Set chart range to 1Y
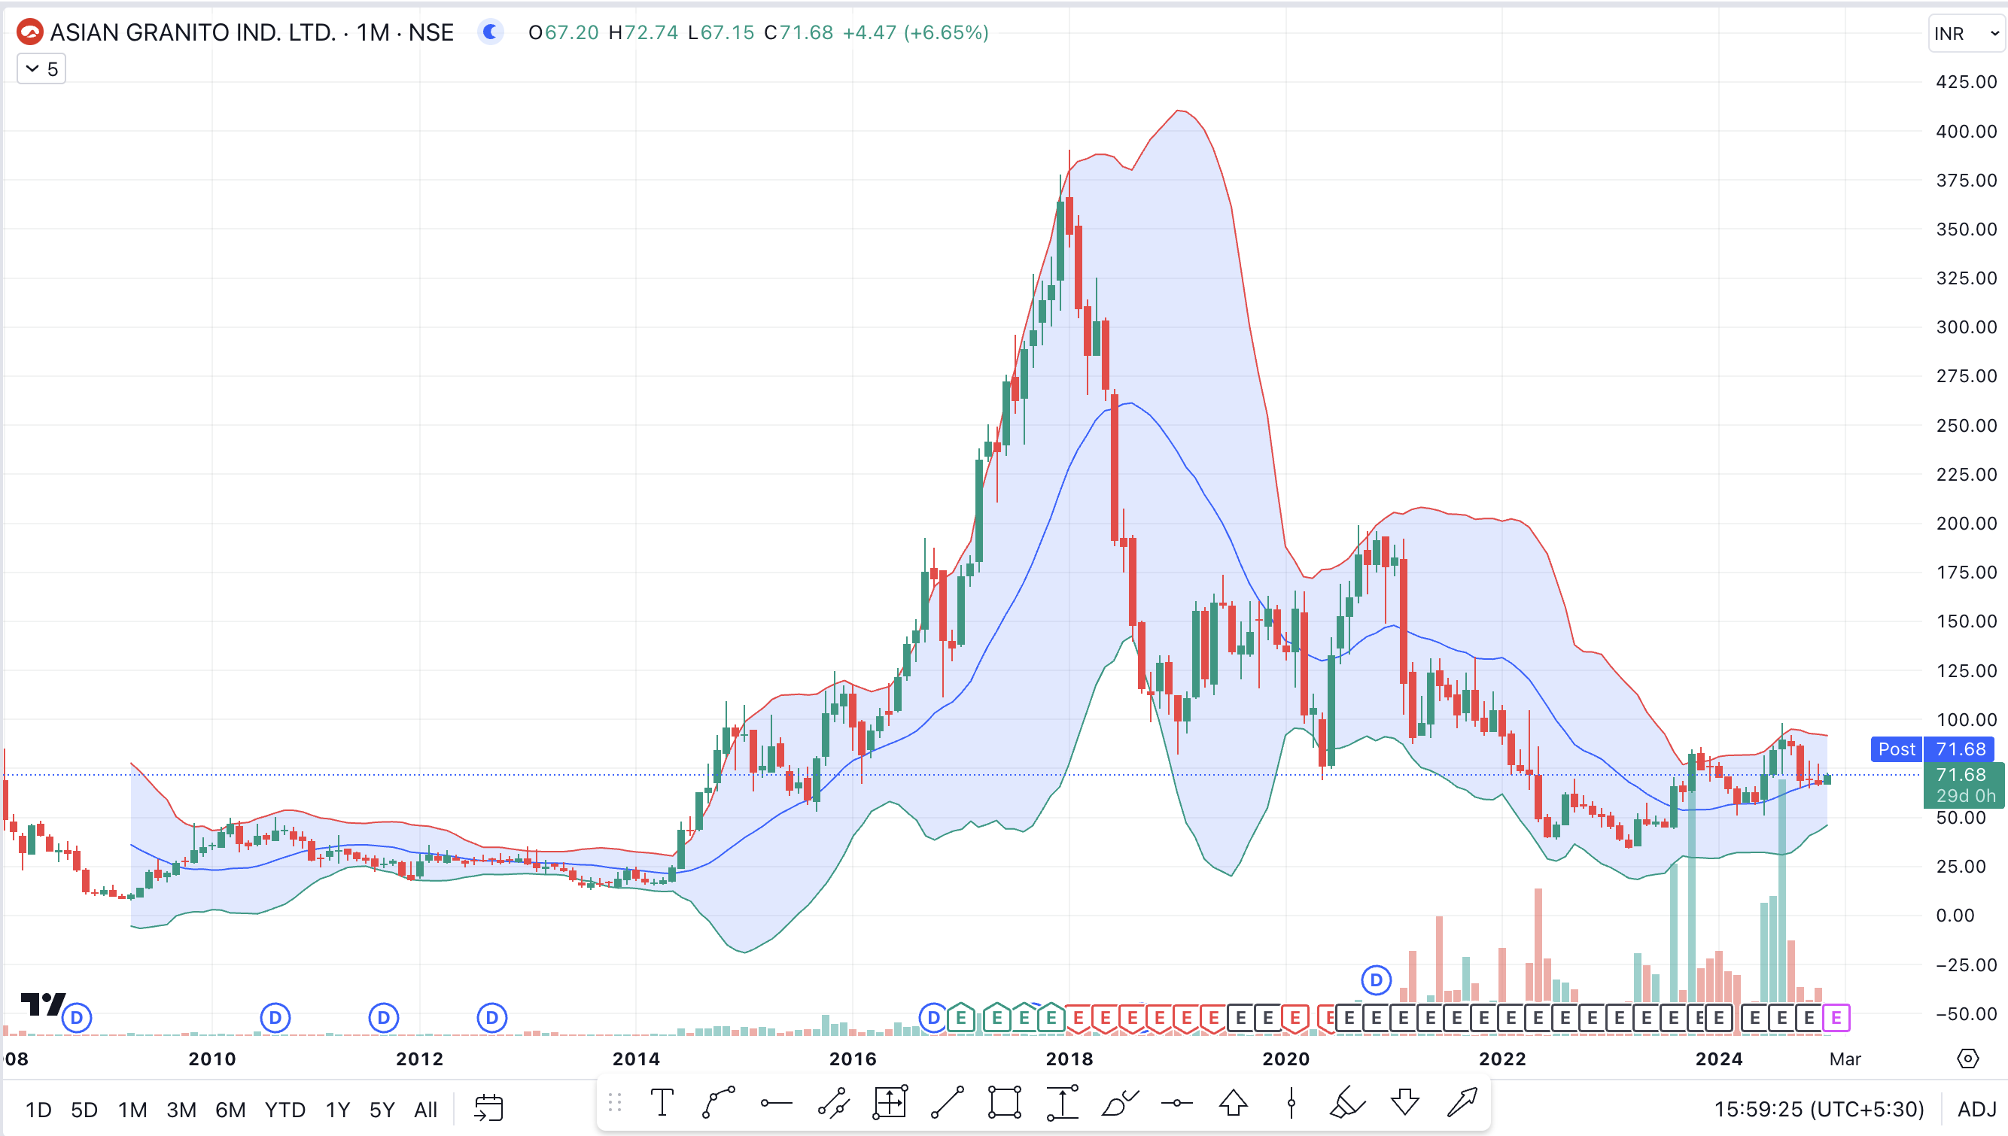This screenshot has width=2008, height=1136. 337,1110
